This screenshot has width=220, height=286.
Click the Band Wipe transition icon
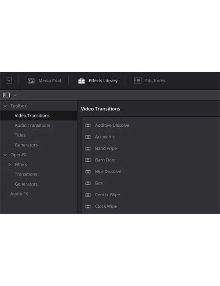tap(88, 148)
